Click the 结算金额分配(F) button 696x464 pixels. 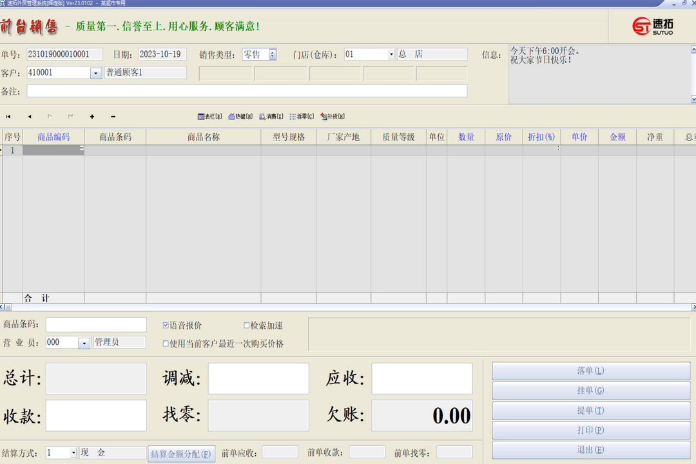[x=181, y=454]
